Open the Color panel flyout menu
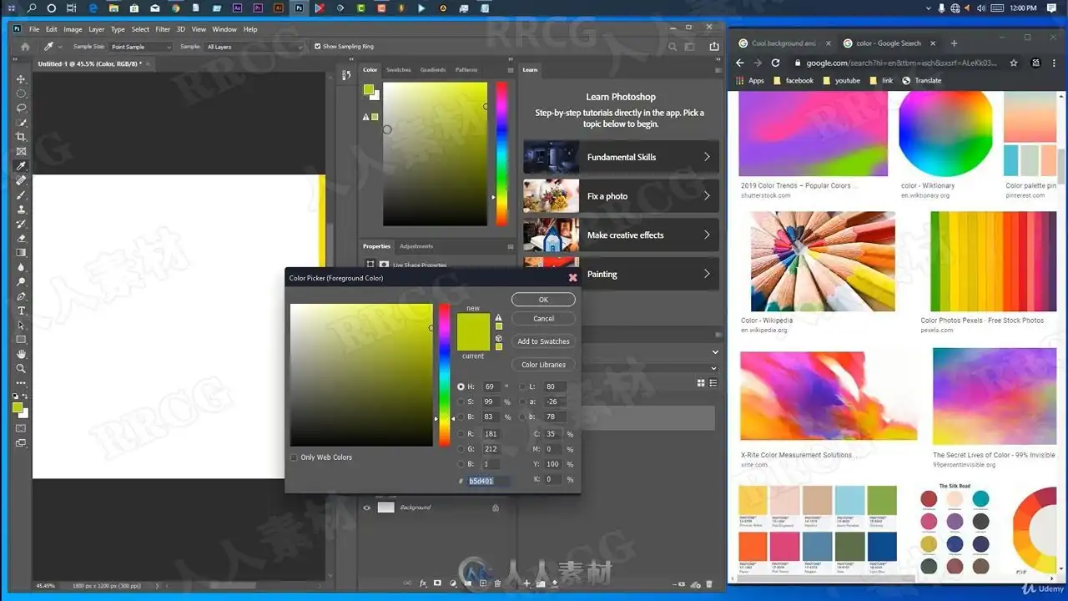Viewport: 1068px width, 601px height. [510, 70]
